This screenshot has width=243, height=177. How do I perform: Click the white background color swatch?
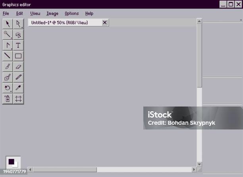(16, 165)
